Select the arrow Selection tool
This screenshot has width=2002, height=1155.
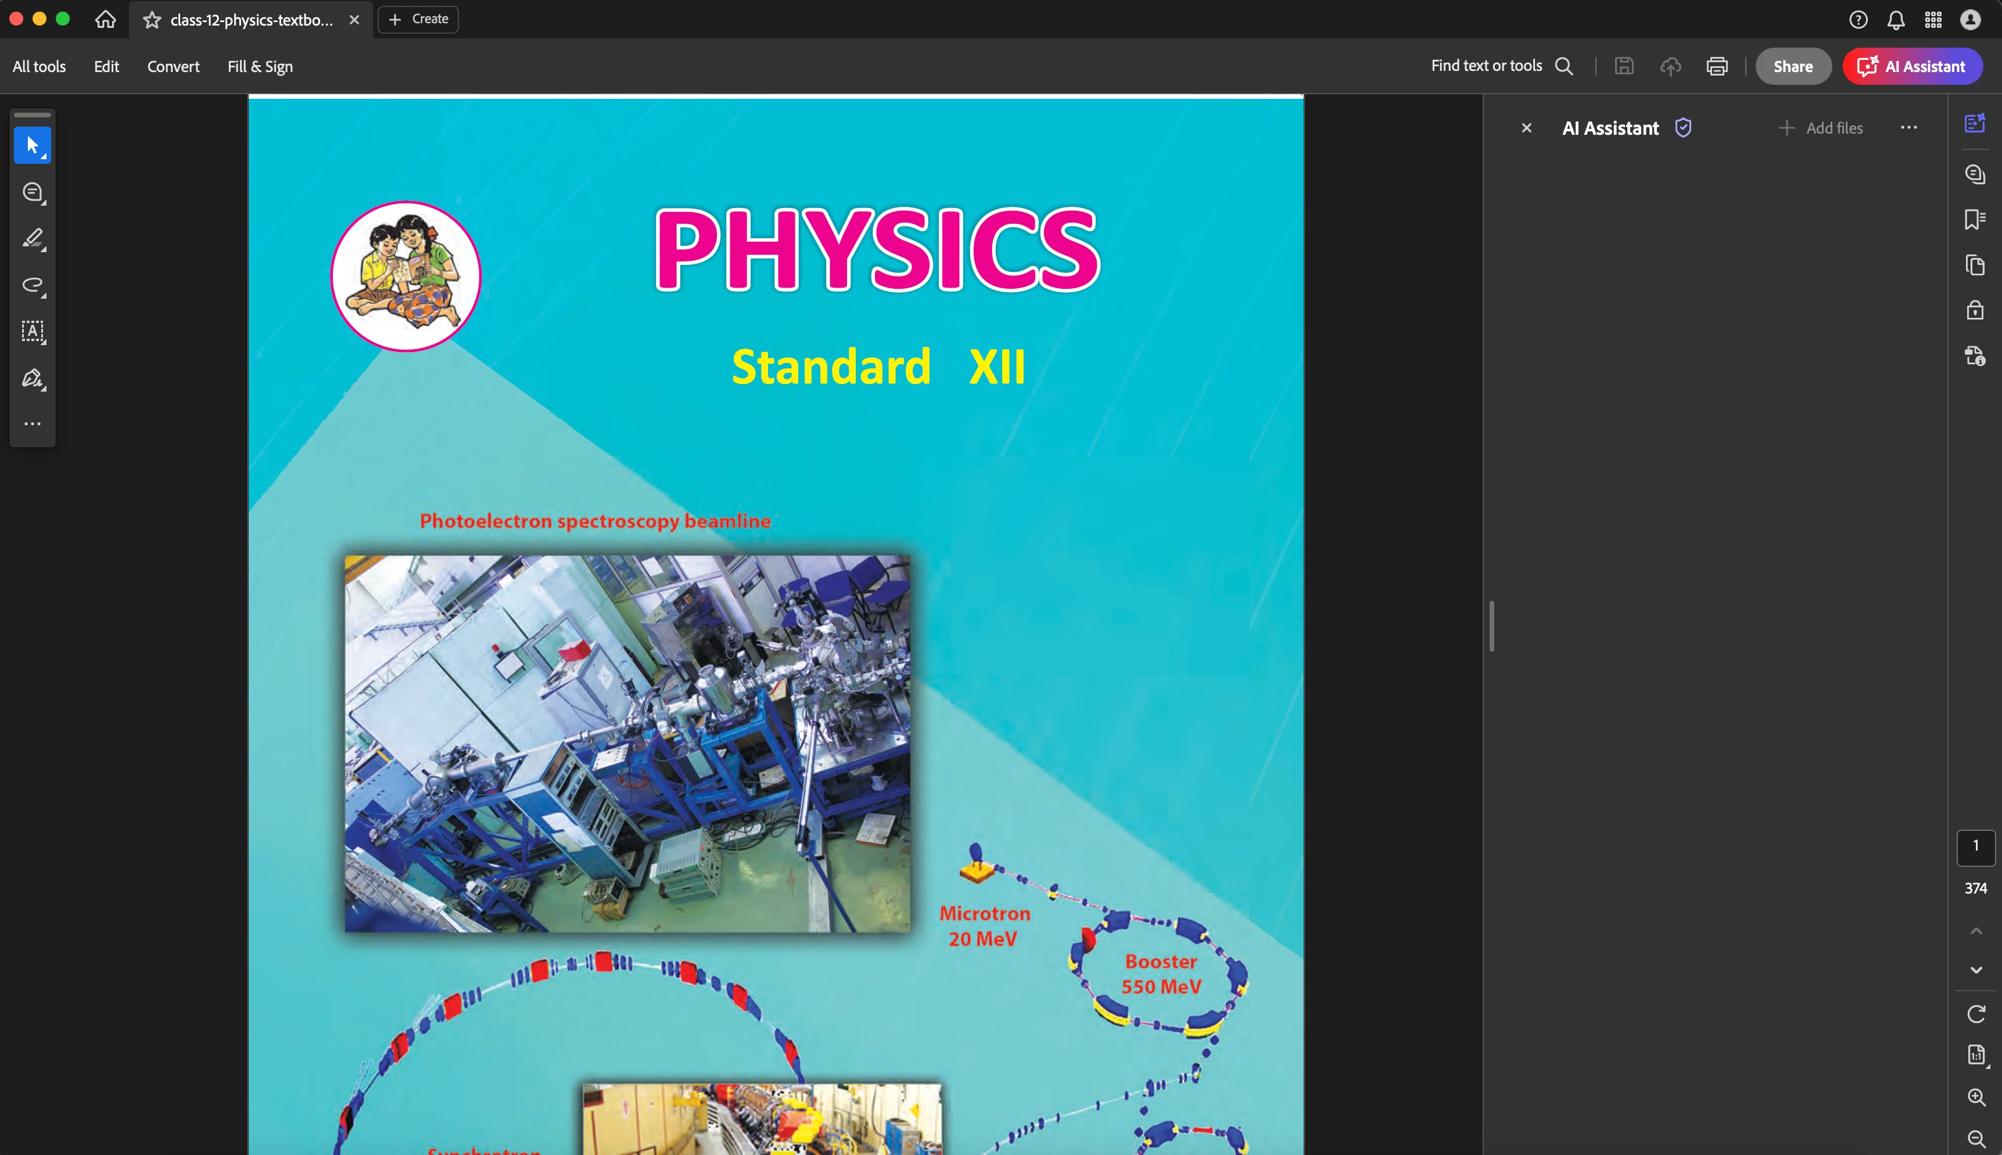click(32, 145)
